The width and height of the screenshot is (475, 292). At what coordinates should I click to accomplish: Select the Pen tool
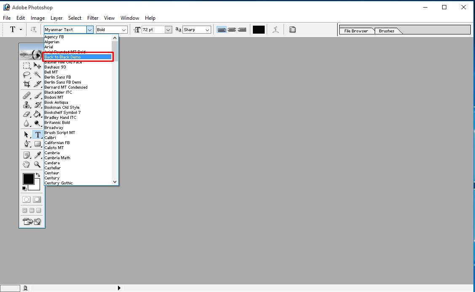coord(27,144)
